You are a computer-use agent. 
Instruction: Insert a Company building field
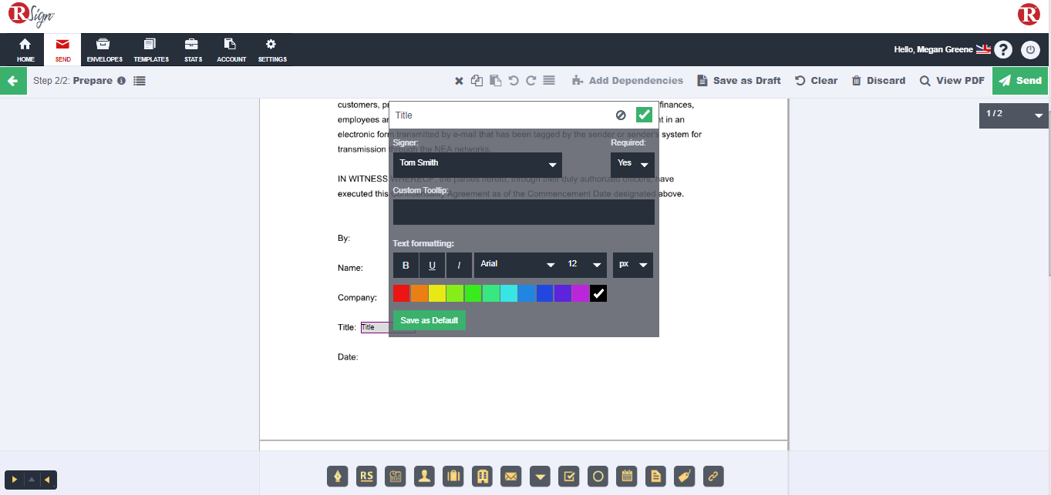483,477
